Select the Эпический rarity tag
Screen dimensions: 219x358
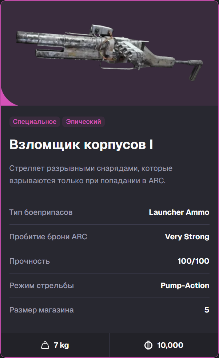83,122
